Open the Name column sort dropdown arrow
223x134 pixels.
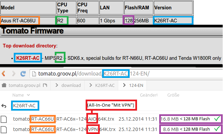pos(29,95)
